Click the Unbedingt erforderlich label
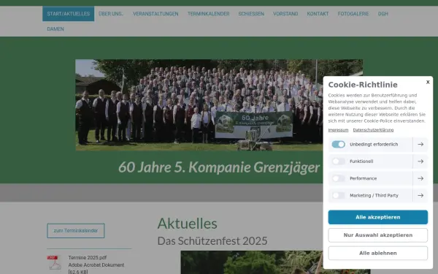The width and height of the screenshot is (438, 274). click(374, 144)
